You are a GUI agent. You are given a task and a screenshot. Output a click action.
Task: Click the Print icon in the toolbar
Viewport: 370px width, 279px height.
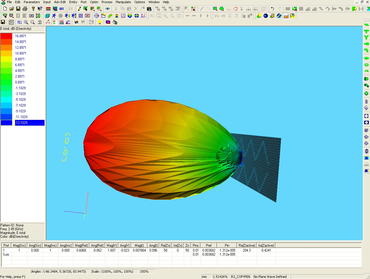(x=25, y=9)
